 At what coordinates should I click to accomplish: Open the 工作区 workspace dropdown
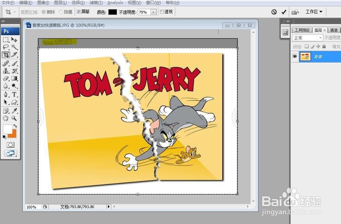coord(314,12)
